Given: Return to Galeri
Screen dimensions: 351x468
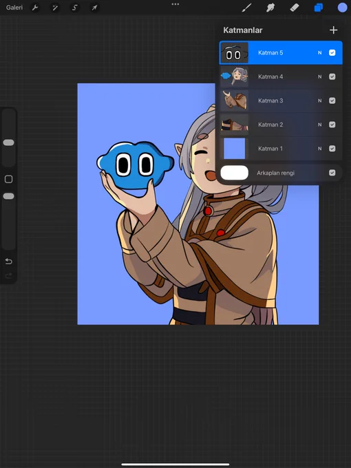Looking at the screenshot, I should [x=14, y=8].
